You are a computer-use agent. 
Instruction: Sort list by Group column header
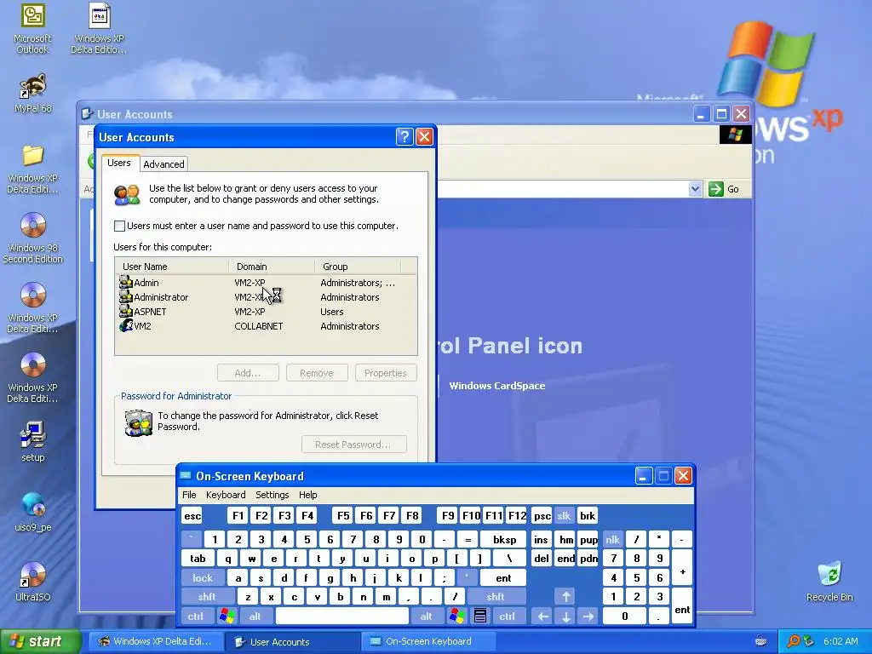point(358,267)
